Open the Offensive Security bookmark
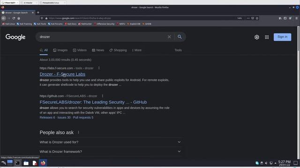 coord(104,24)
